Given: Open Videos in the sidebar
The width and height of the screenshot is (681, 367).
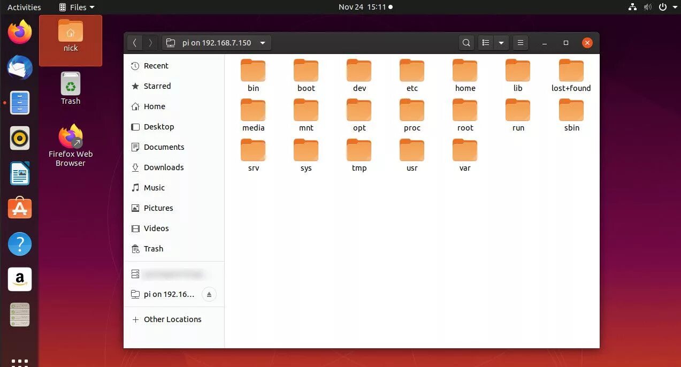Looking at the screenshot, I should coord(174,228).
